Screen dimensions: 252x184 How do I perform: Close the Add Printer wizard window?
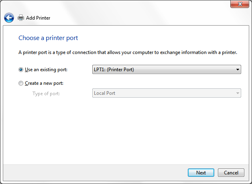(240, 4)
